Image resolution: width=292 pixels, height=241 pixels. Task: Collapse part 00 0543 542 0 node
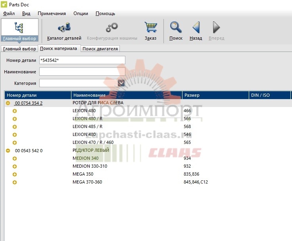[x=8, y=151]
